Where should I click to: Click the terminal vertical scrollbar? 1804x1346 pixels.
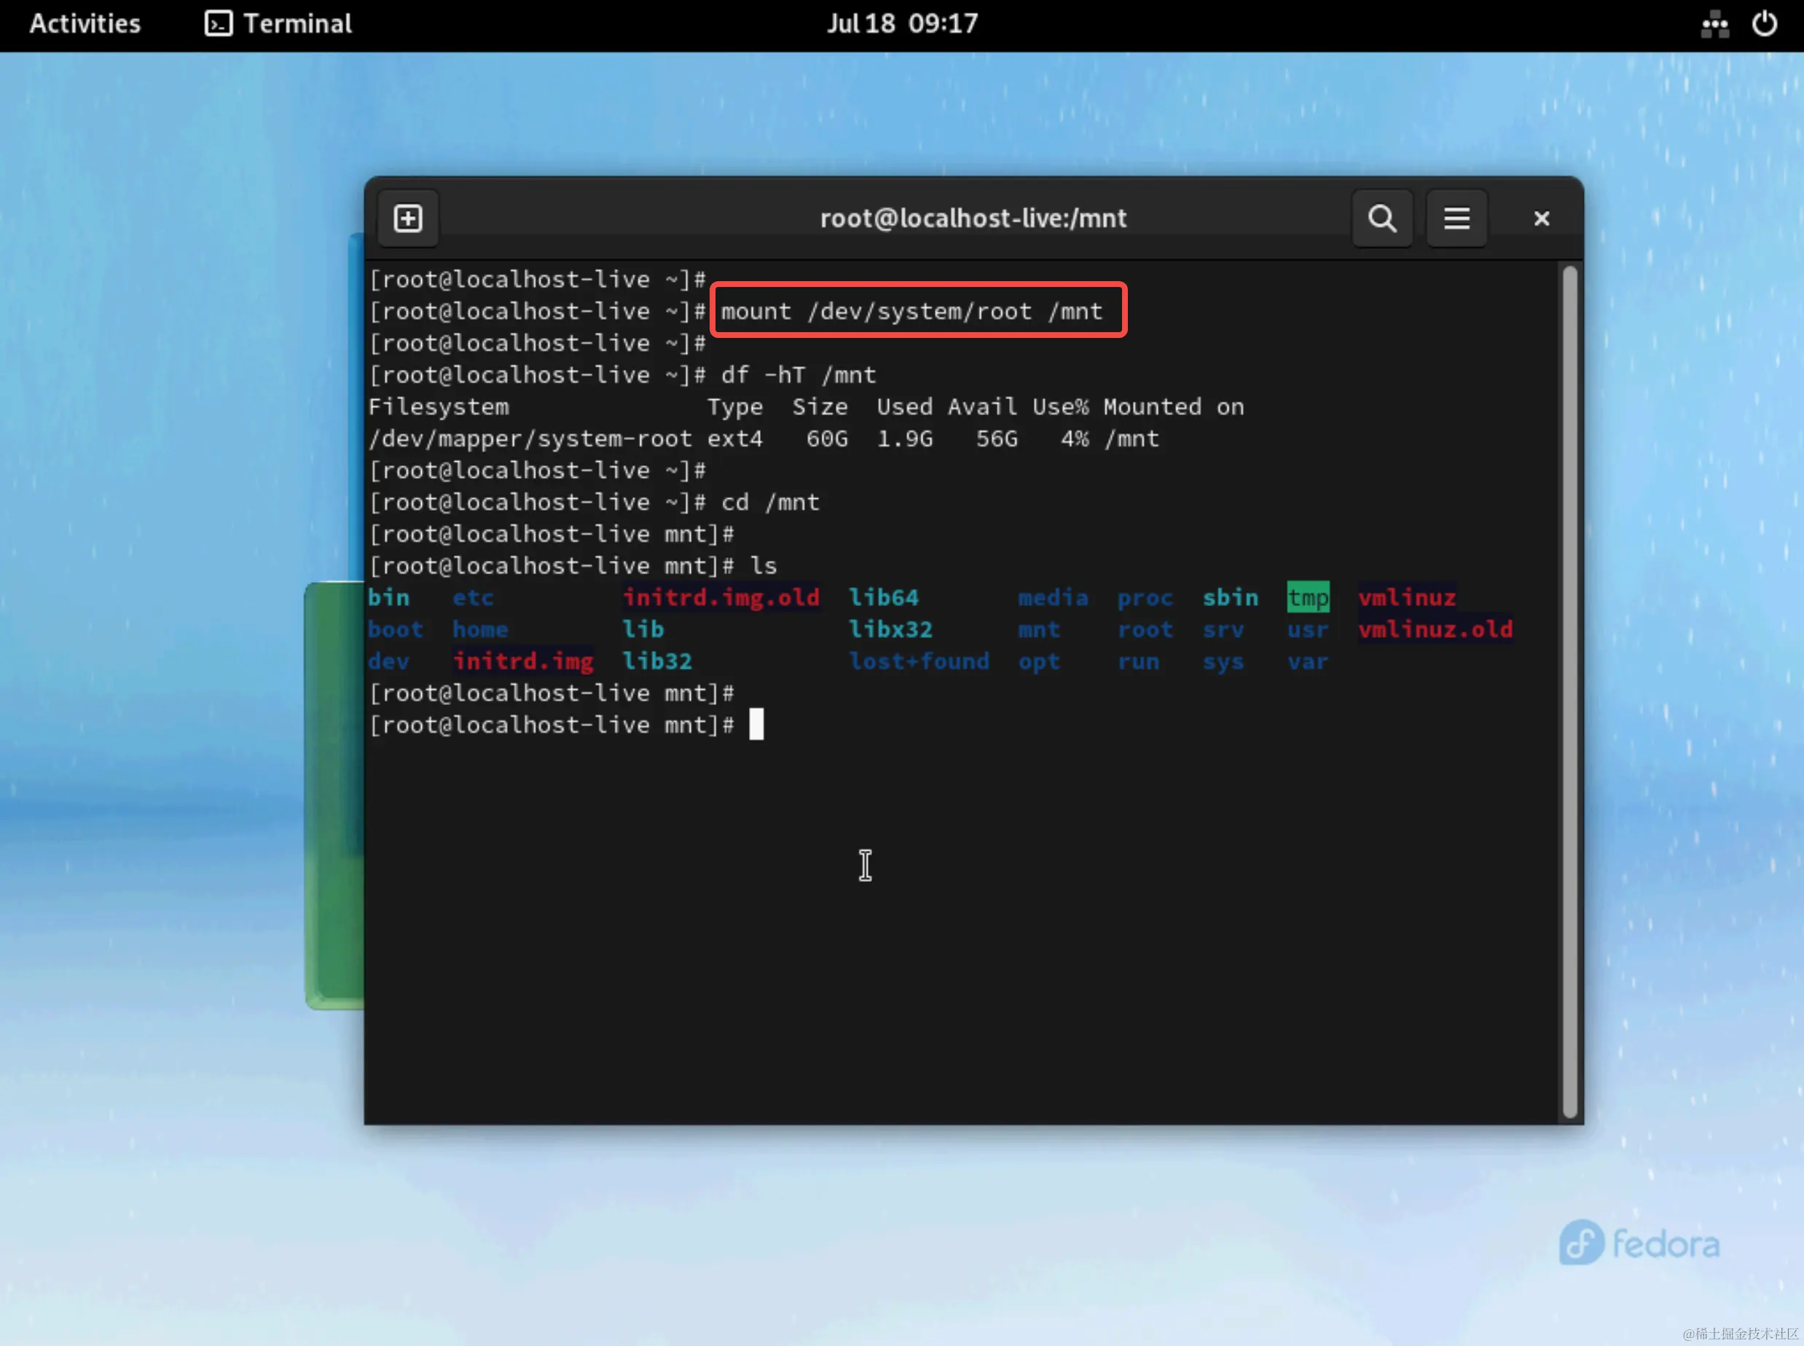point(1569,693)
